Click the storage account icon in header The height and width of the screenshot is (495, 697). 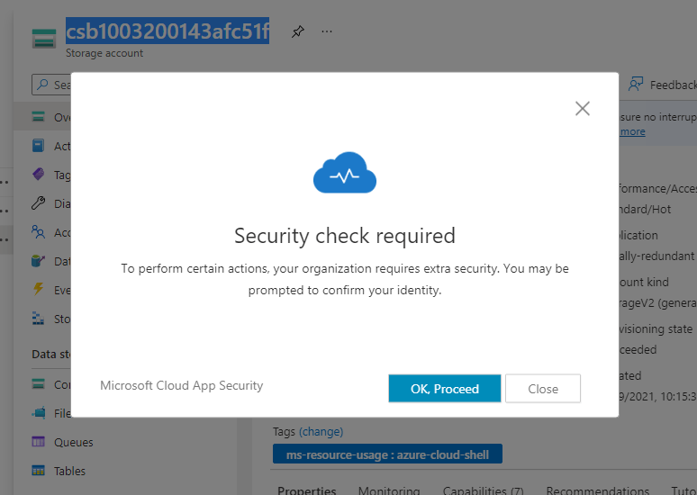point(43,38)
